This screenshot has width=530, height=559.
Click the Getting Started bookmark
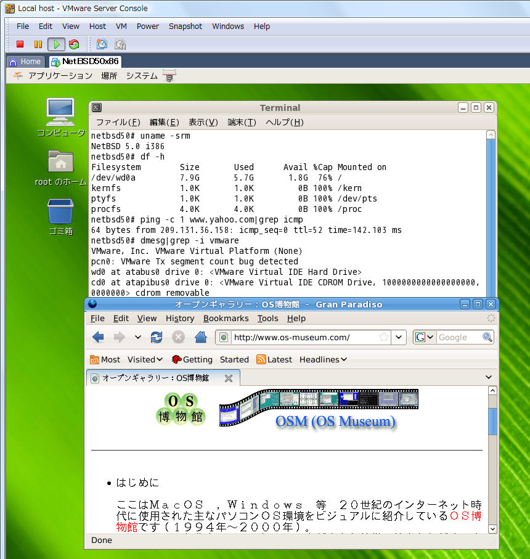pos(210,359)
